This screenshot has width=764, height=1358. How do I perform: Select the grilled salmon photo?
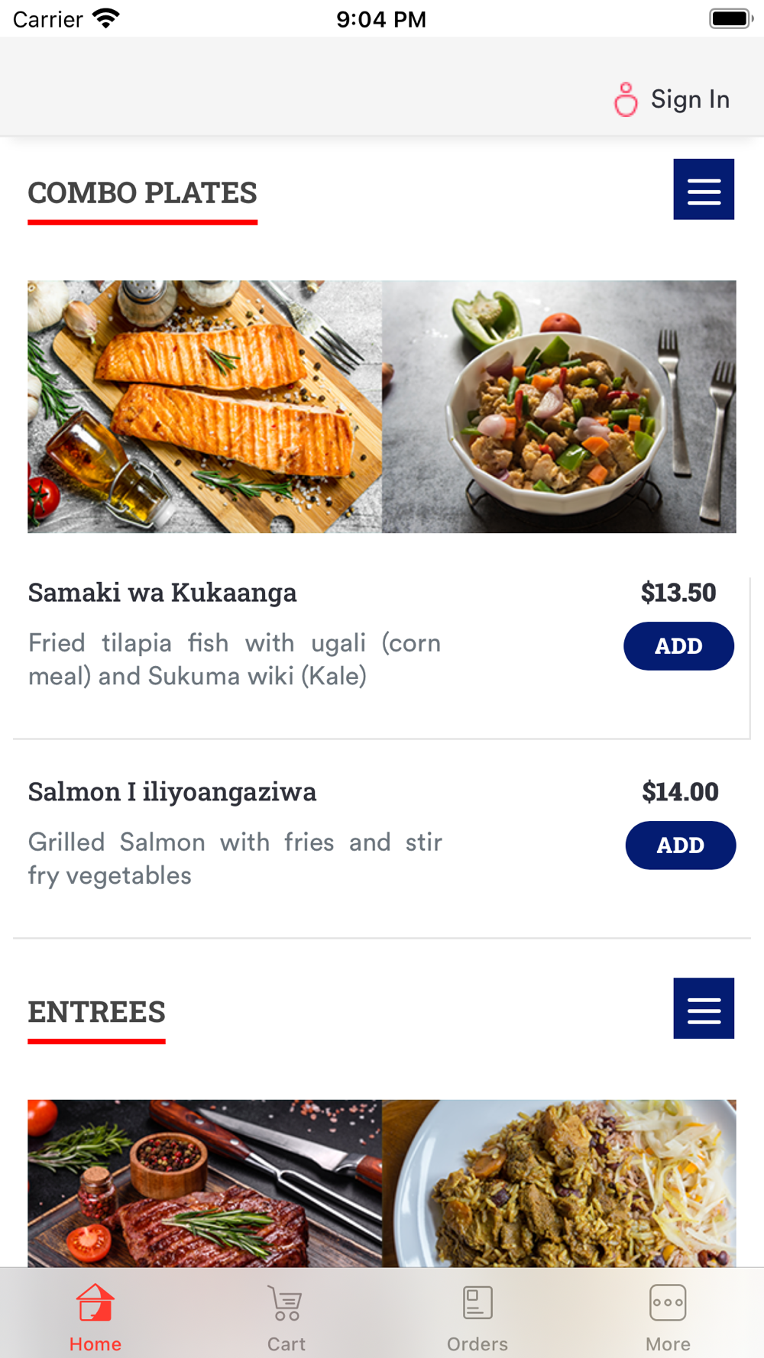[x=205, y=406]
